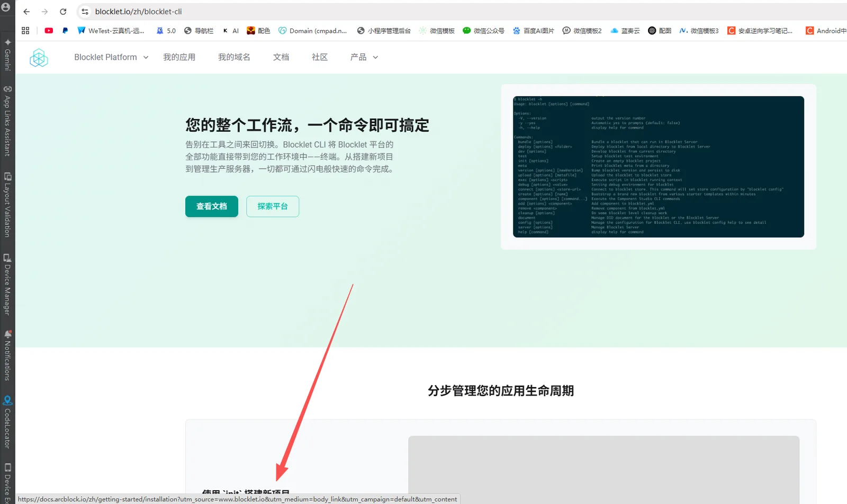The height and width of the screenshot is (504, 847).
Task: Click the 查看文档 button
Action: (212, 206)
